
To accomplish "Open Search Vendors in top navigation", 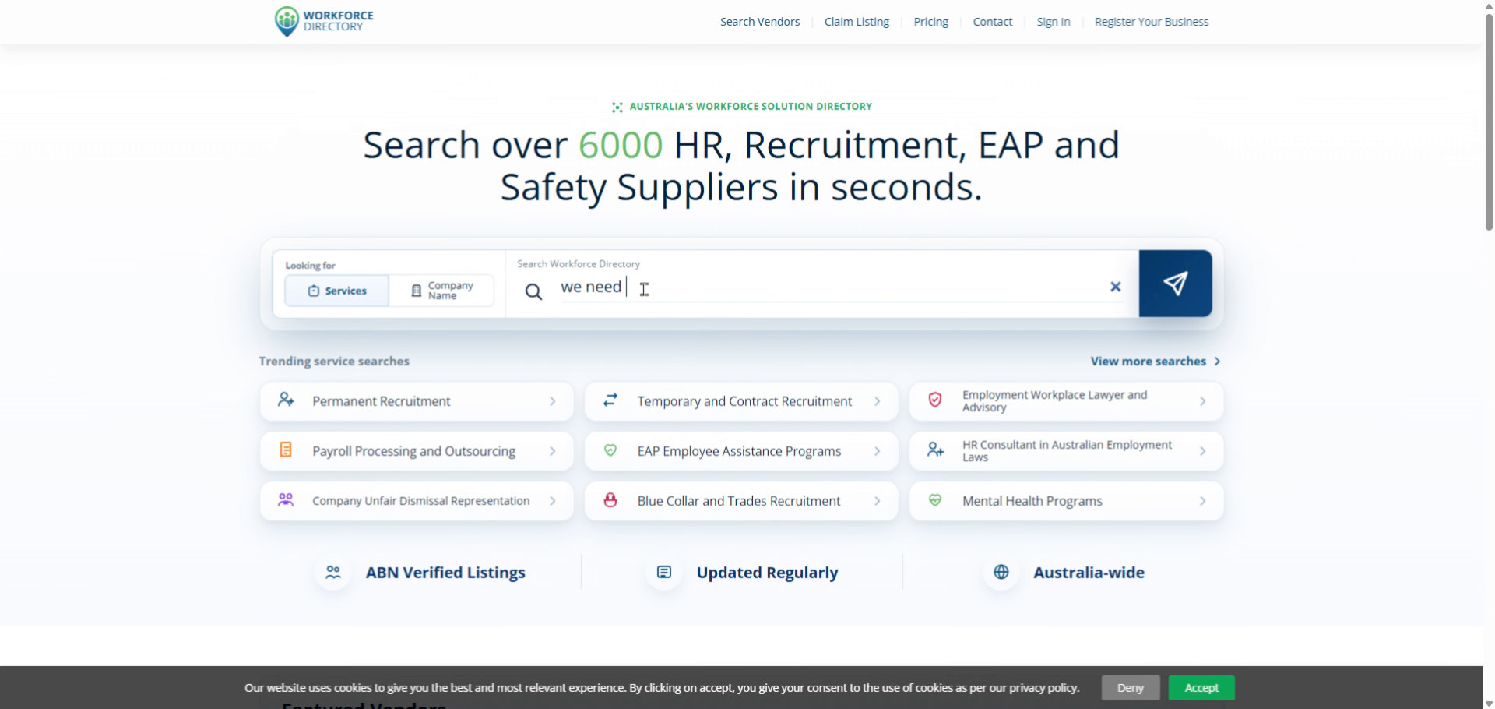I will coord(760,22).
